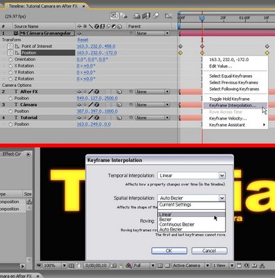Screen dimensions: 275x278
Task: Toggle the X Rotation stopwatch
Action: pos(10,66)
